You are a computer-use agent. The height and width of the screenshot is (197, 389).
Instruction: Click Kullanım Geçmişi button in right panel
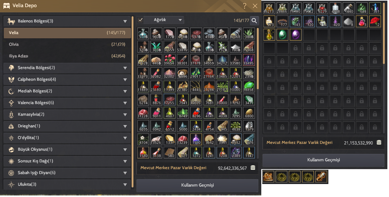pyautogui.click(x=323, y=160)
